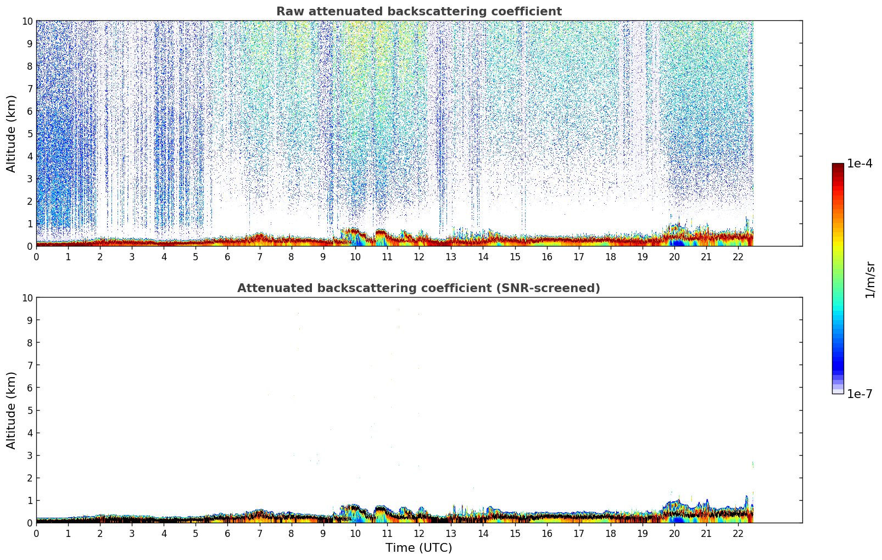Click altitude tick "5" on the raw plot
The width and height of the screenshot is (882, 560).
[x=30, y=133]
